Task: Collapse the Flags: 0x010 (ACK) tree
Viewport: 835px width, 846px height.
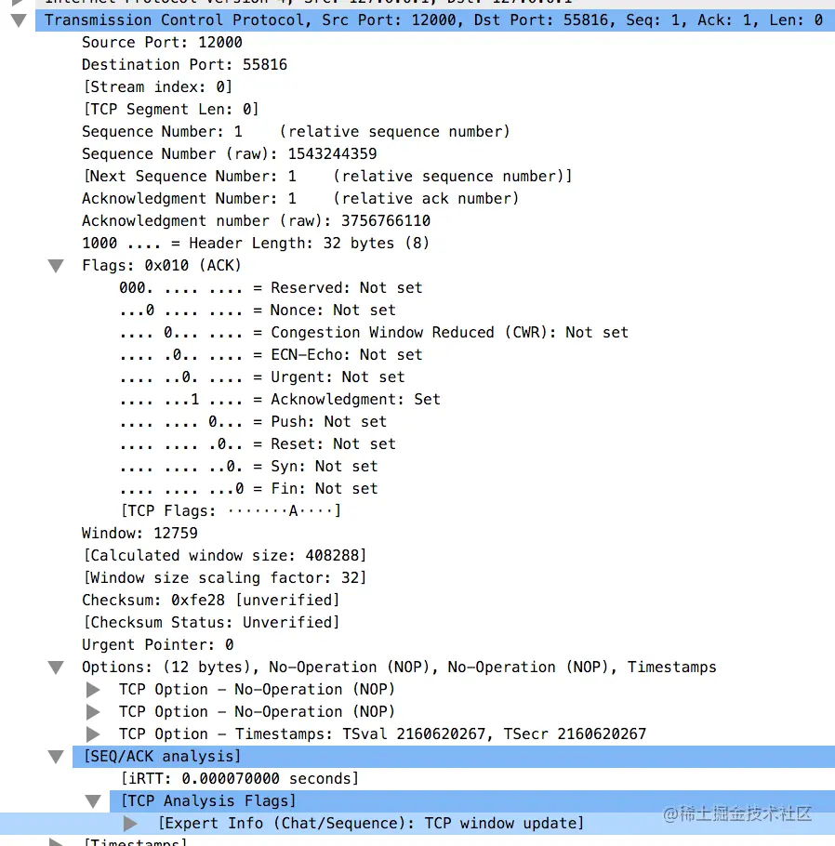Action: 56,266
